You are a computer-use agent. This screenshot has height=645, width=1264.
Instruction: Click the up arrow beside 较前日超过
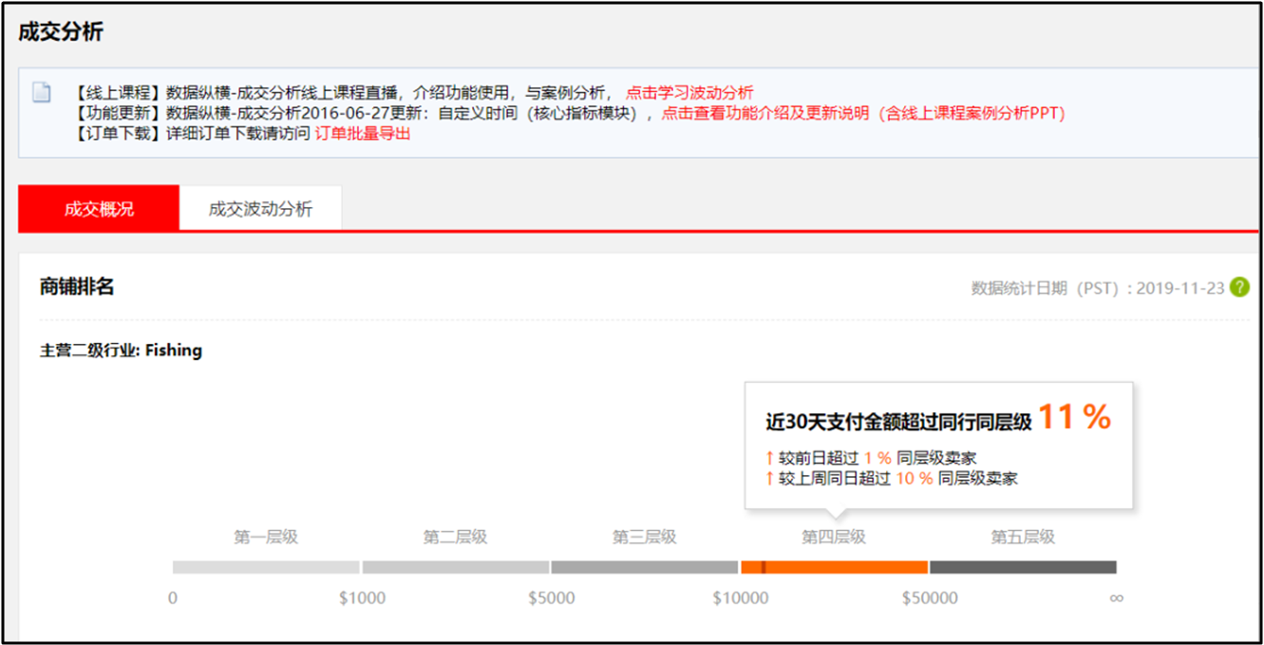[x=770, y=458]
